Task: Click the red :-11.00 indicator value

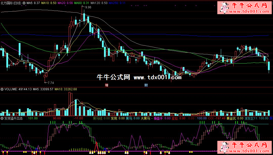Action: coord(78,118)
